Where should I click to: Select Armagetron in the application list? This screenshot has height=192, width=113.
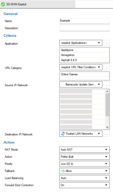point(84,55)
